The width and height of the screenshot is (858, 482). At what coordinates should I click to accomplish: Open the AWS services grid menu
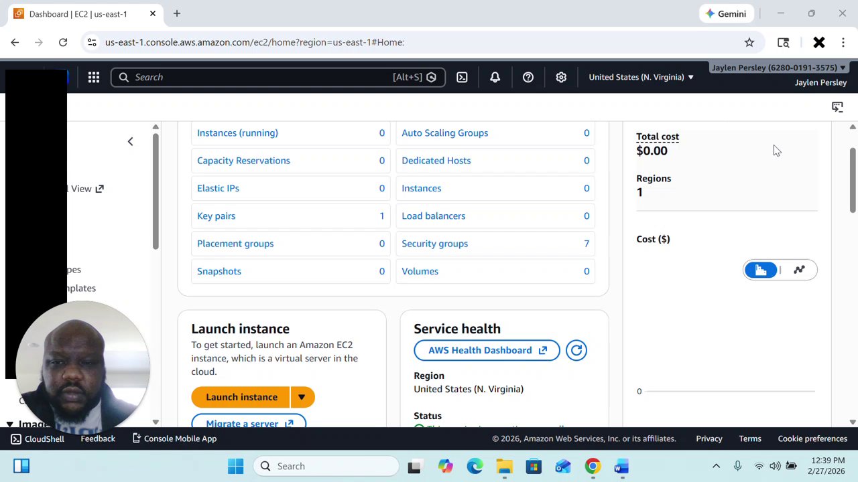click(94, 77)
